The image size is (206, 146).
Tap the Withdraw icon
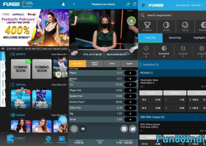62,140
